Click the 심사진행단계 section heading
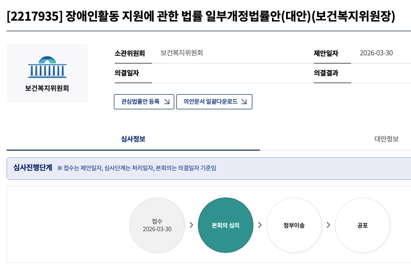The height and width of the screenshot is (270, 411). point(33,168)
